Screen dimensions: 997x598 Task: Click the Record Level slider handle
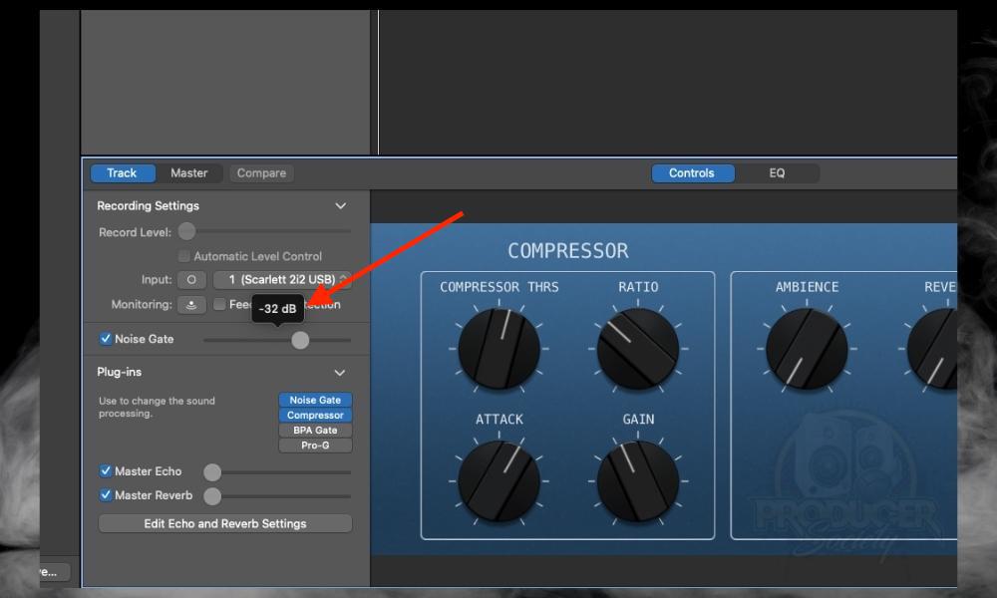[187, 231]
